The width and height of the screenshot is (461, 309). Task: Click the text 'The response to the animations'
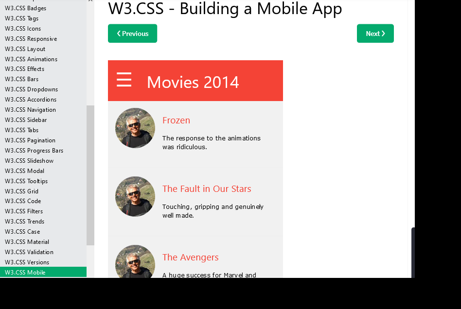(x=212, y=138)
